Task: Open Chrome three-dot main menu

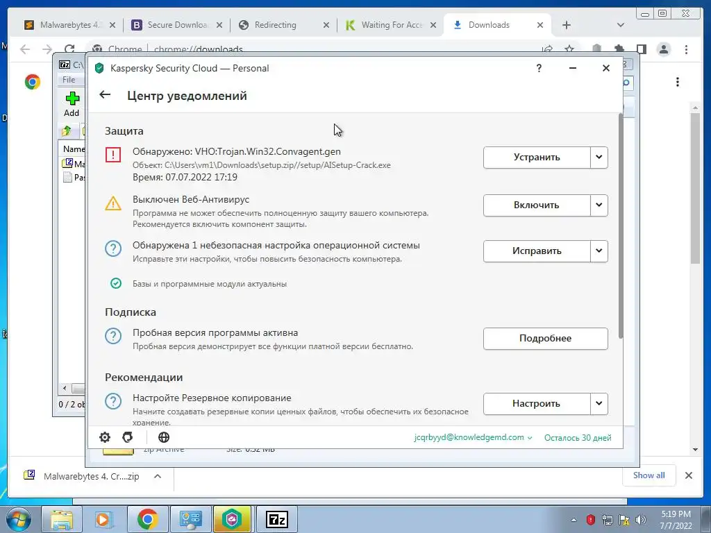Action: (686, 49)
